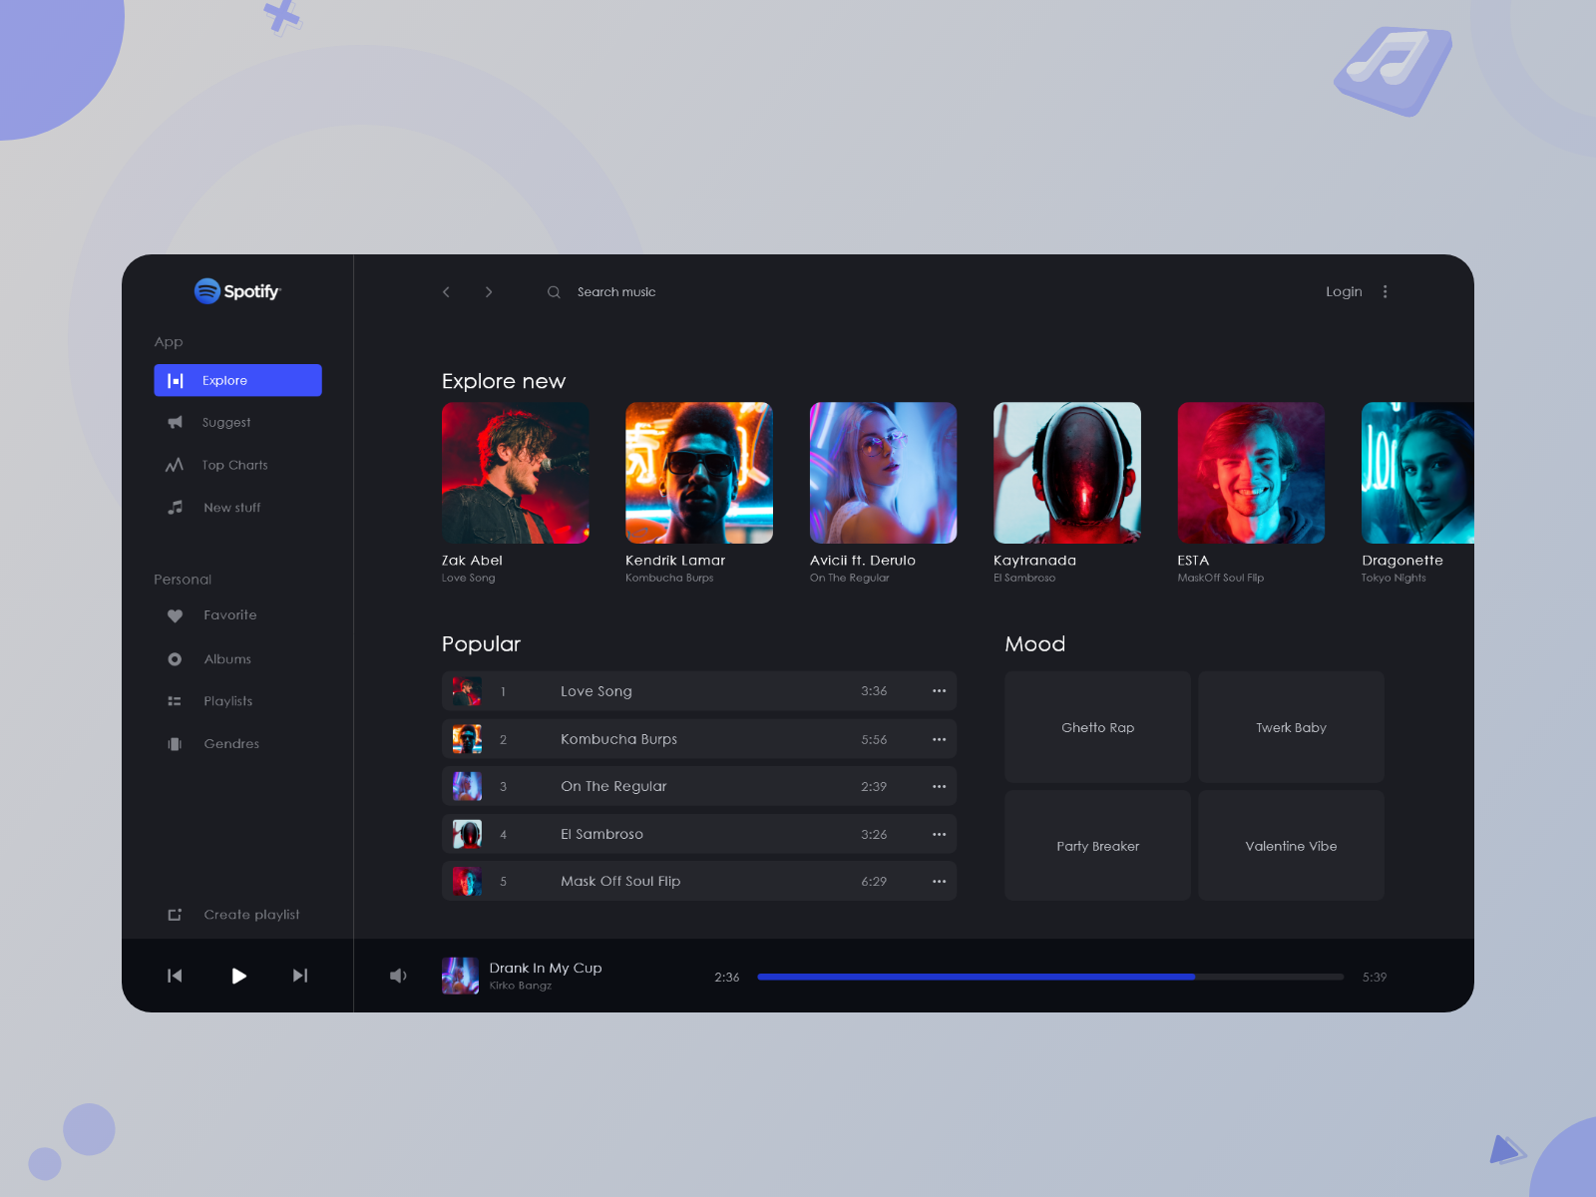Play On The Regular from Popular list
The width and height of the screenshot is (1596, 1197).
[x=699, y=786]
